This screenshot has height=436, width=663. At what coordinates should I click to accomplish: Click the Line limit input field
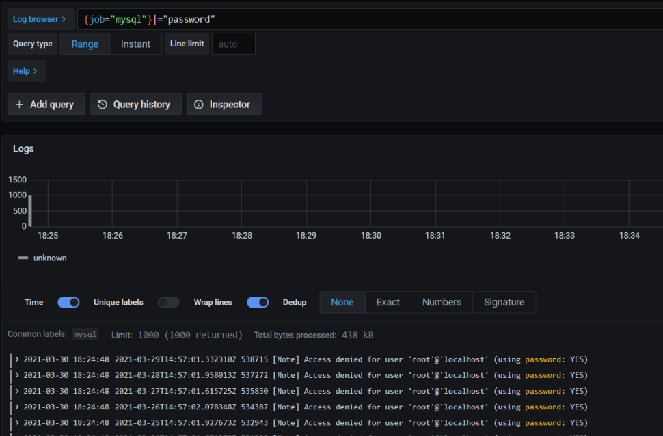(233, 44)
